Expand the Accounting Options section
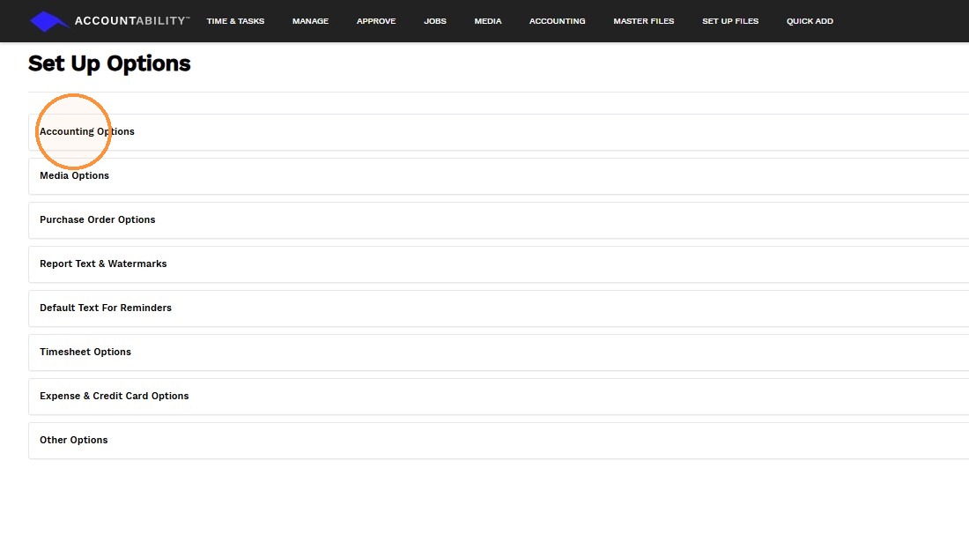This screenshot has height=542, width=969. [499, 131]
